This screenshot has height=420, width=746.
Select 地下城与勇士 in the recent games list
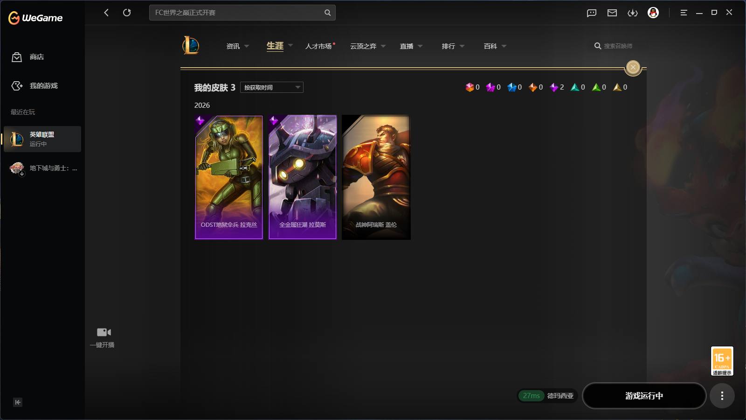click(42, 168)
